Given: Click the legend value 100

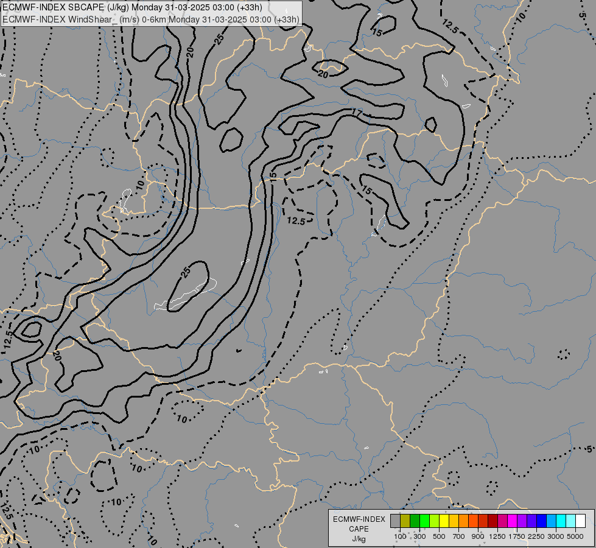Looking at the screenshot, I should (x=400, y=536).
